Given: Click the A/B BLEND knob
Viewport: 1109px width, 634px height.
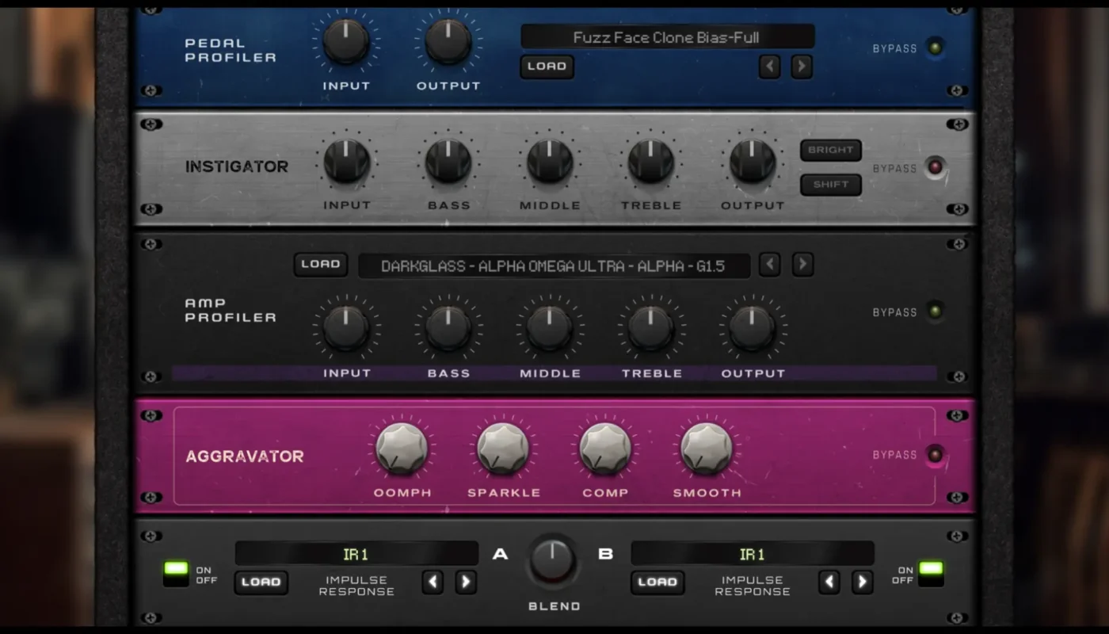Looking at the screenshot, I should point(552,560).
